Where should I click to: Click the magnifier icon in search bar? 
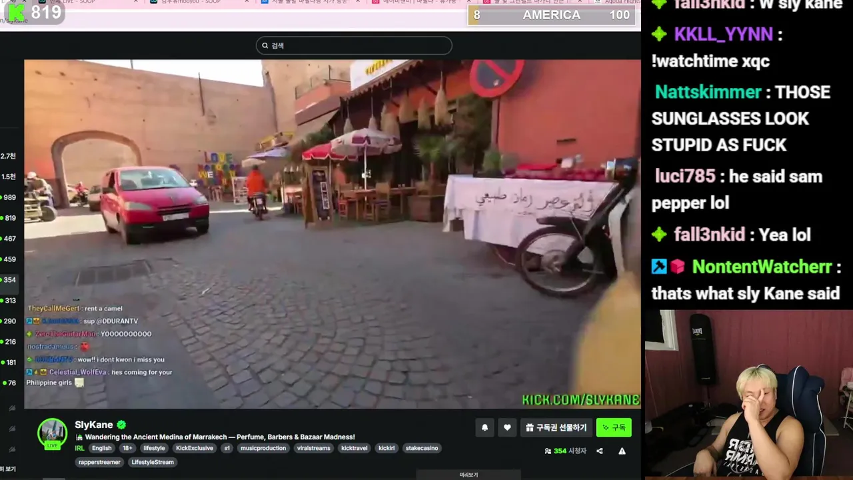pyautogui.click(x=265, y=45)
